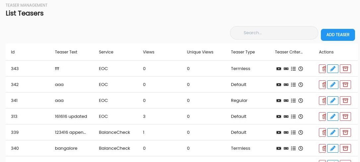Click the Unique Views column header
This screenshot has width=360, height=162.
click(x=200, y=52)
